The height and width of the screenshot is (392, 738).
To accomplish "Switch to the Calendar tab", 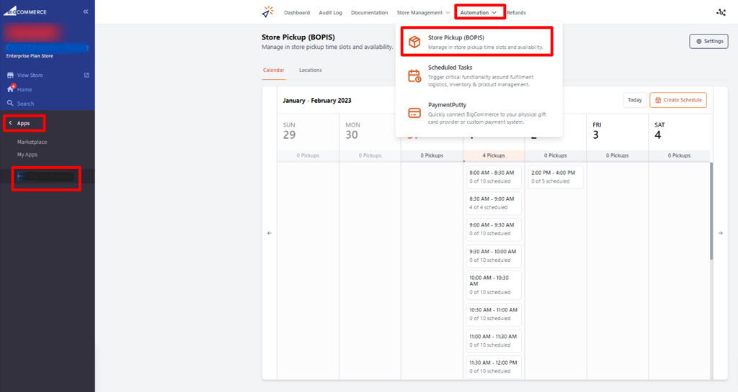I will tap(273, 70).
